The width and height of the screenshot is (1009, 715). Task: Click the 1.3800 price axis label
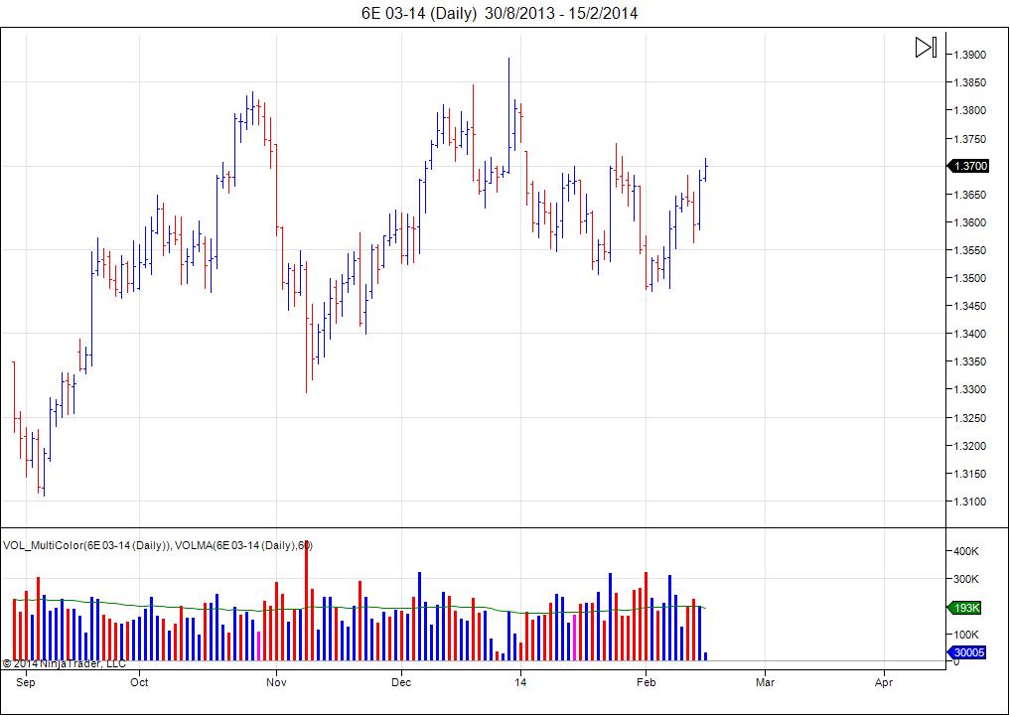tap(969, 110)
